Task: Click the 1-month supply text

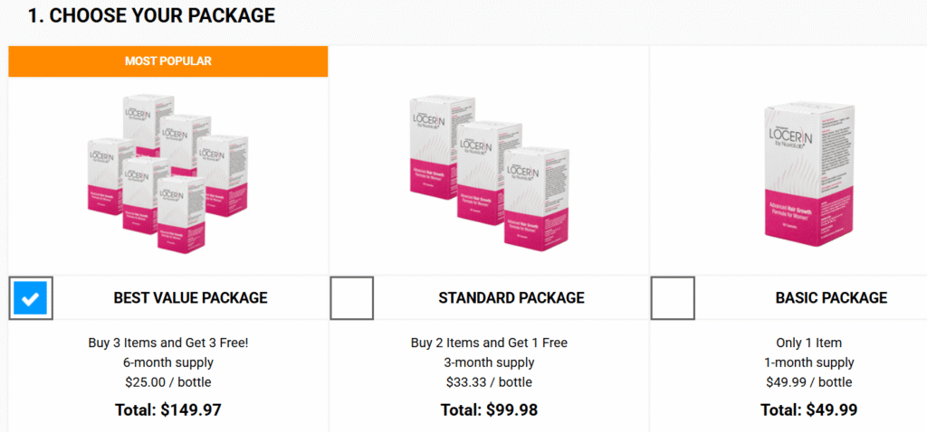Action: pyautogui.click(x=808, y=362)
